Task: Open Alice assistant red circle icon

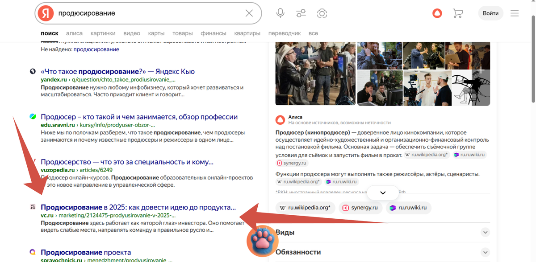Action: 437,13
